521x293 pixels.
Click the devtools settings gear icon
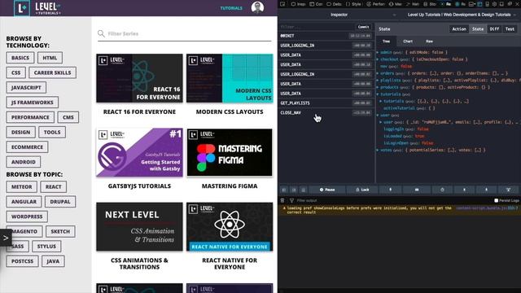point(494,4)
